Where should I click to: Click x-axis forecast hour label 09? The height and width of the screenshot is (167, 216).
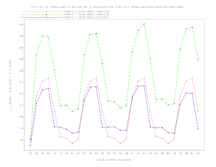(x=48, y=153)
